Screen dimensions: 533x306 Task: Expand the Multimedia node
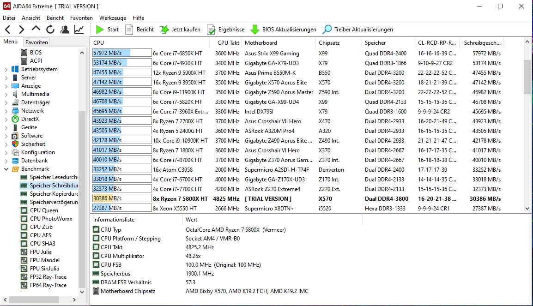coord(6,95)
